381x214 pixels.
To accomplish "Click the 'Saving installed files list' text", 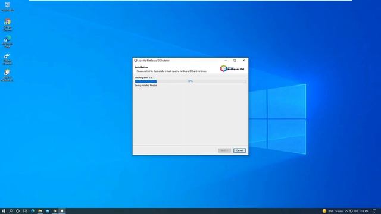I will point(146,86).
